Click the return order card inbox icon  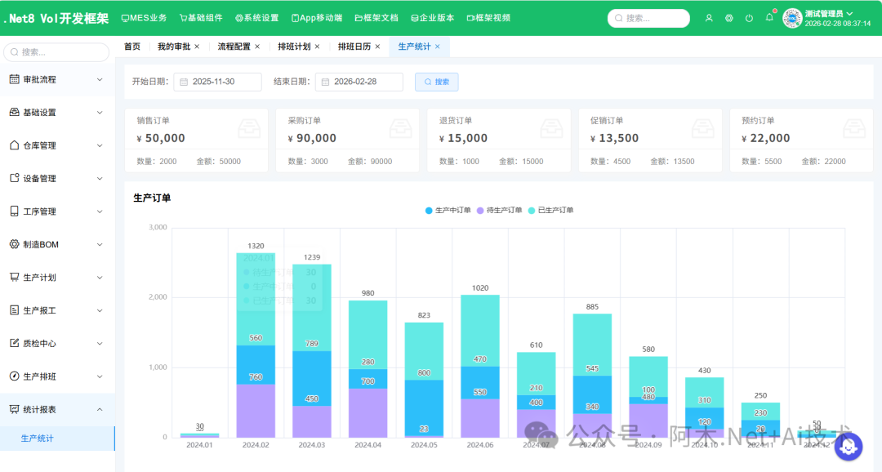(552, 129)
